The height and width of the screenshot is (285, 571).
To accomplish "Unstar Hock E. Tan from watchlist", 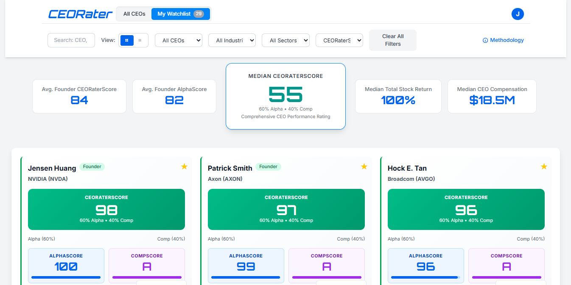I will (544, 167).
